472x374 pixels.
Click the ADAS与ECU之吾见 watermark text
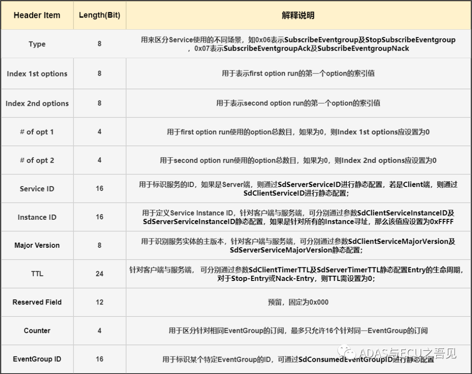tap(407, 353)
